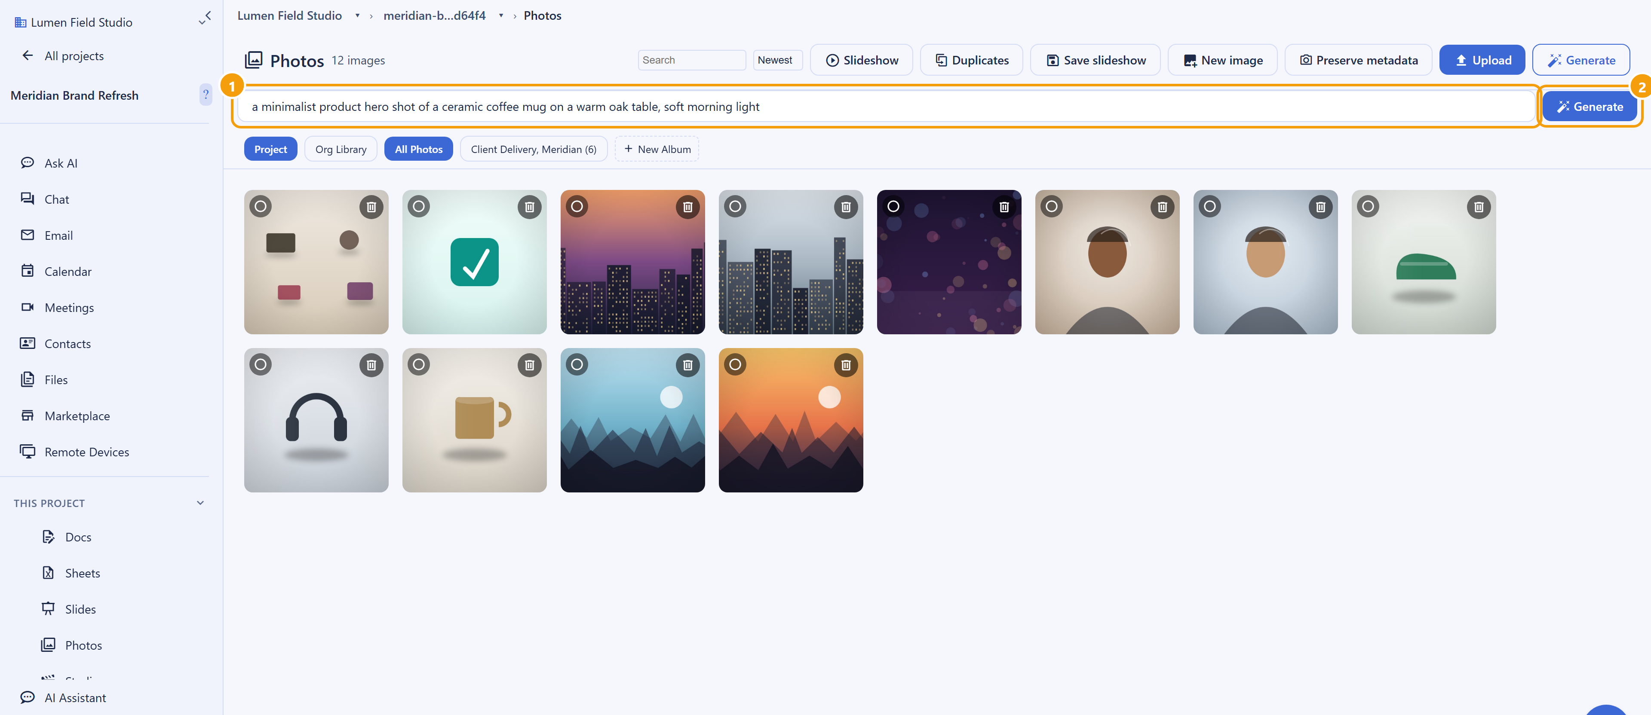The width and height of the screenshot is (1651, 715).
Task: Start the Slideshow
Action: point(861,60)
